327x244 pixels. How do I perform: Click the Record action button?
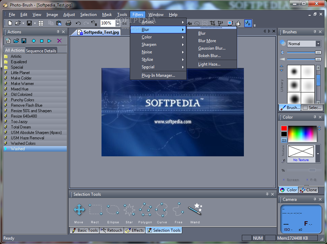point(34,41)
